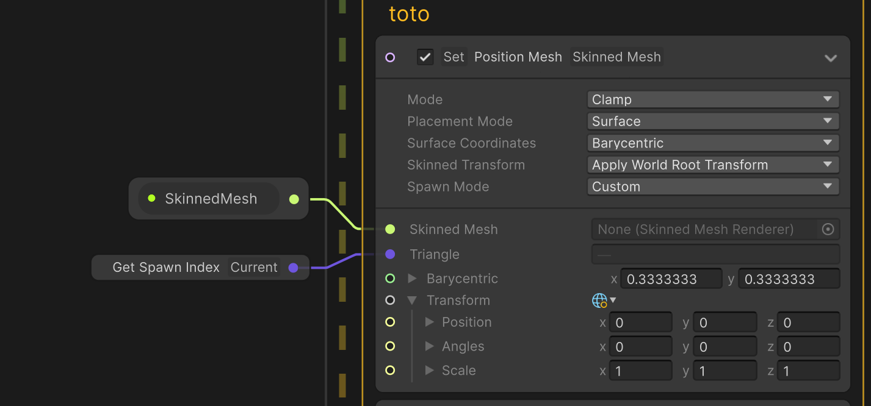
Task: Select the Barycentric x value field
Action: 671,279
